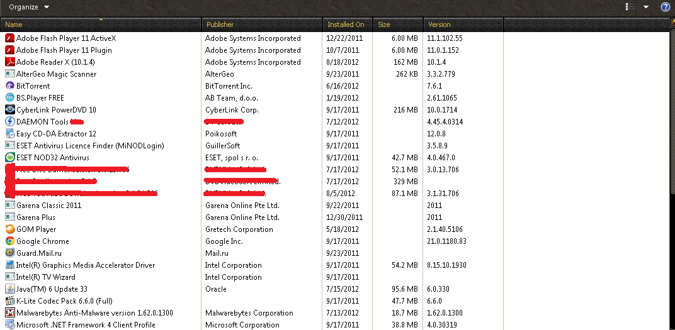Click the size value '95.6 MB'
The width and height of the screenshot is (675, 330).
tap(404, 289)
